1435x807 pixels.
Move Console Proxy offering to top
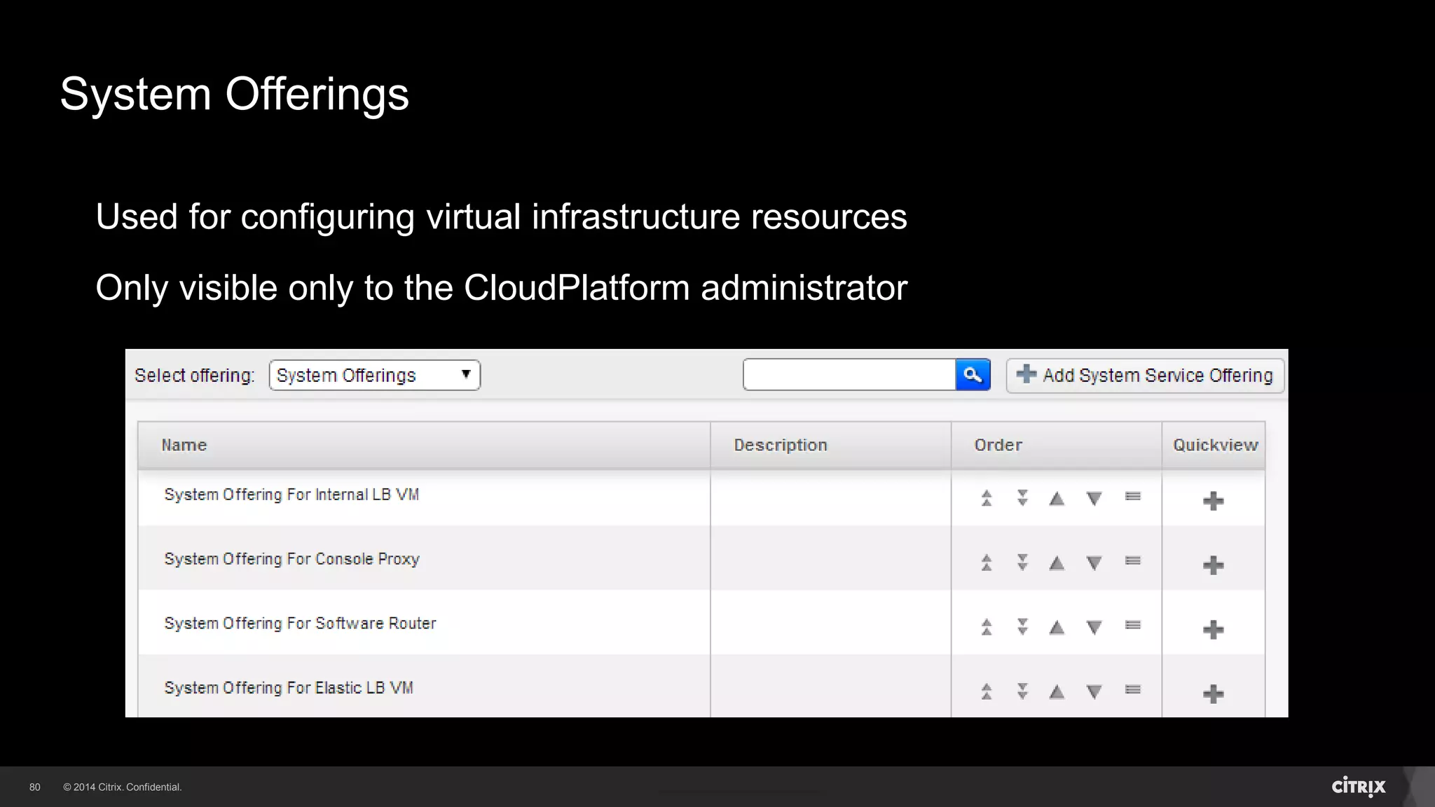(987, 563)
